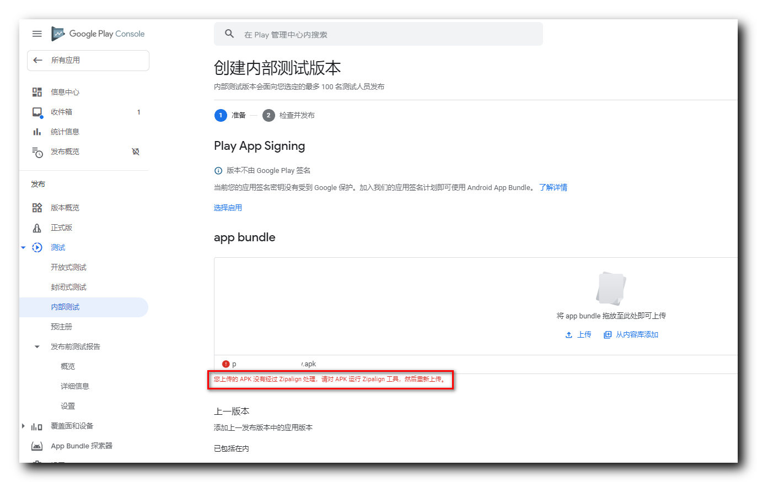Click the muted notifications icon beside 发布概览
Image resolution: width=757 pixels, height=482 pixels.
click(136, 151)
